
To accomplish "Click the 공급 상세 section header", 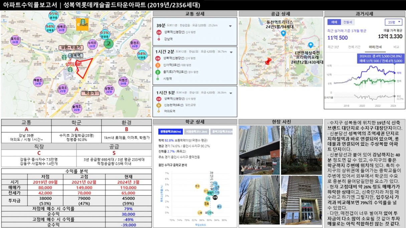I will tap(280, 14).
